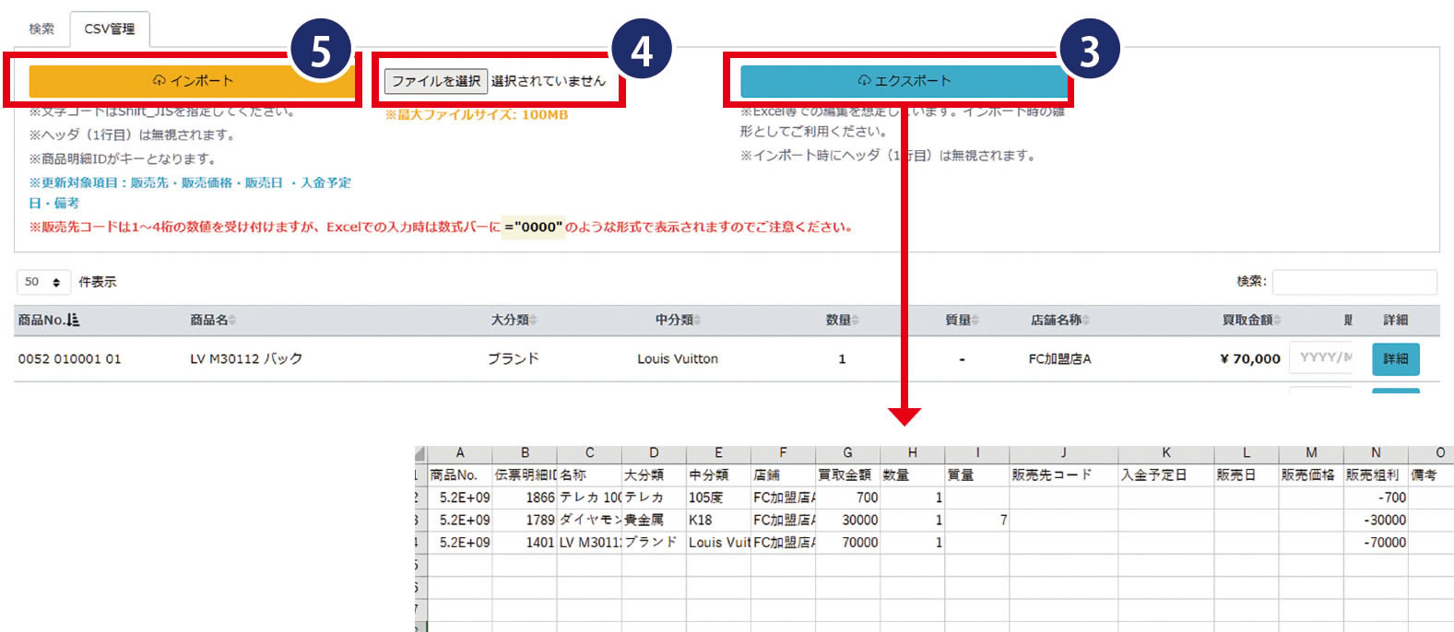The width and height of the screenshot is (1454, 632).
Task: Sort by 商品No. column sort icon
Action: (x=74, y=320)
